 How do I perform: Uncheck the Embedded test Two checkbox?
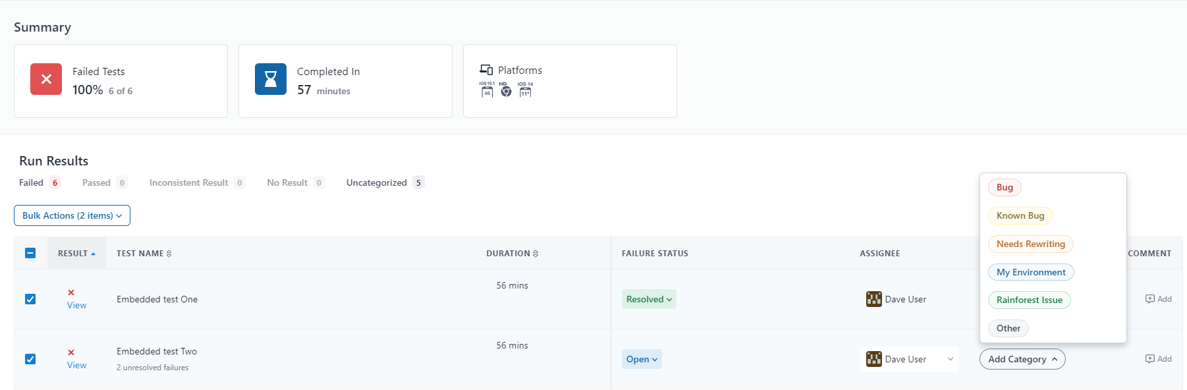pyautogui.click(x=30, y=359)
